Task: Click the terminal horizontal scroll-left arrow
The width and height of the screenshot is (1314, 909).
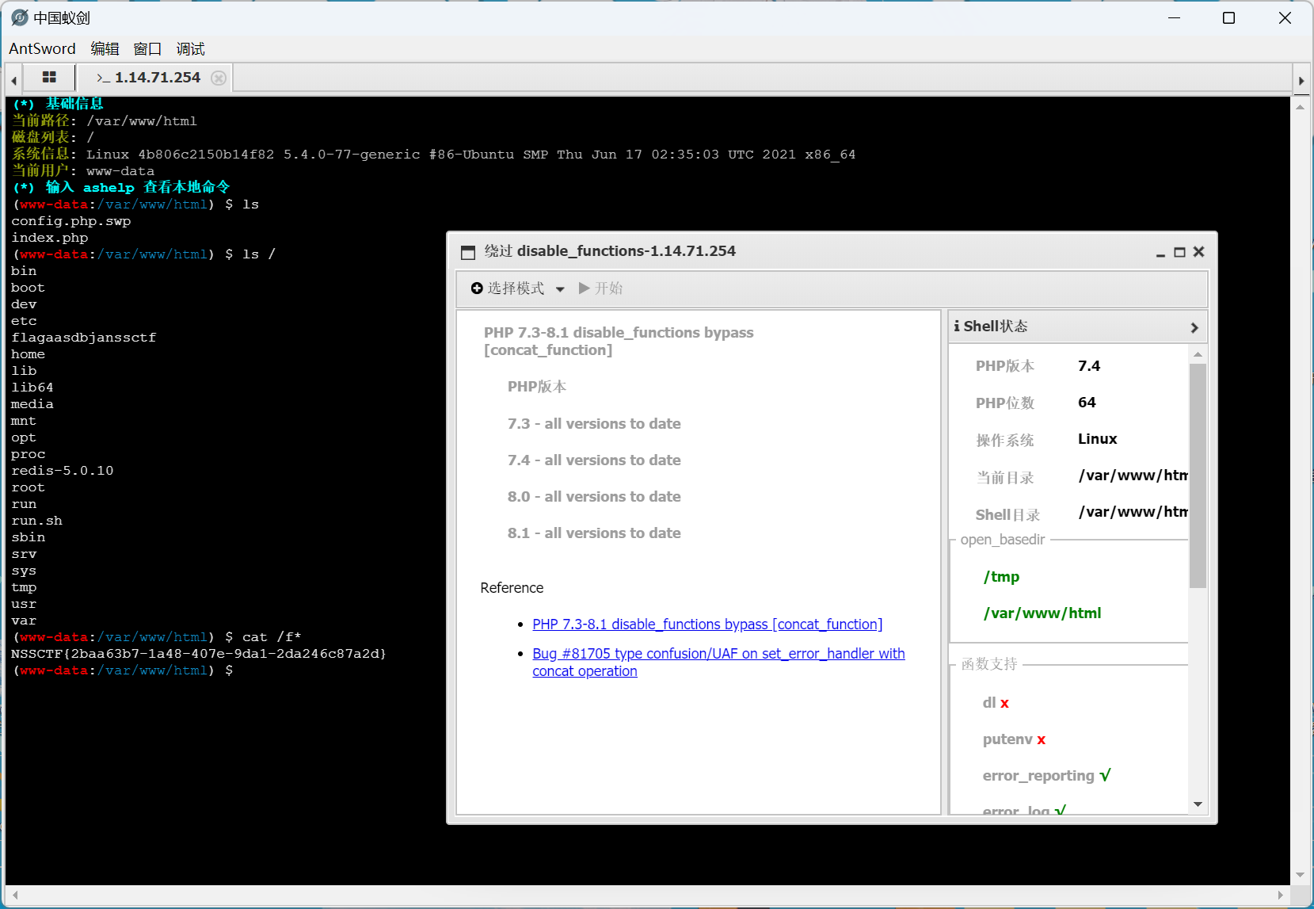Action: (x=15, y=895)
